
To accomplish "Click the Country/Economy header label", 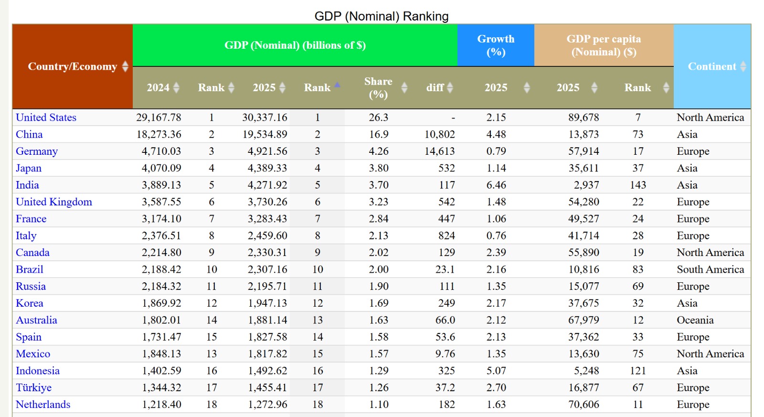I will coord(72,66).
